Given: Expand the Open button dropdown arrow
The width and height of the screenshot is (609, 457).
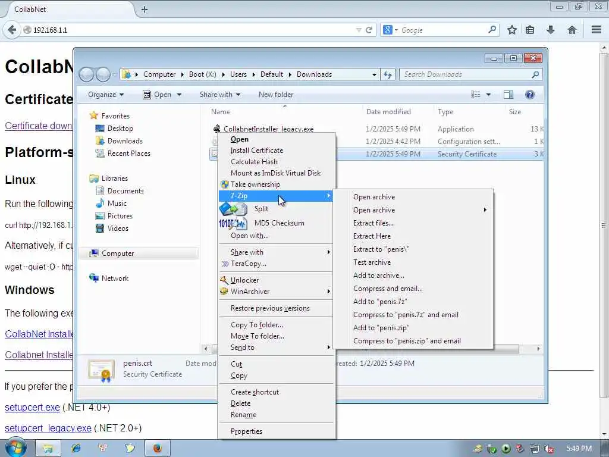Looking at the screenshot, I should [x=179, y=95].
